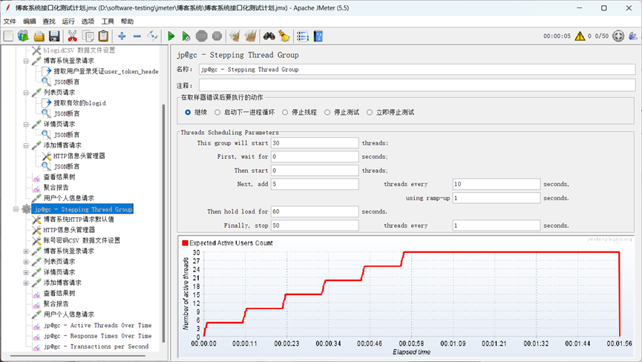
Task: Open the 查找 menu
Action: tap(49, 22)
